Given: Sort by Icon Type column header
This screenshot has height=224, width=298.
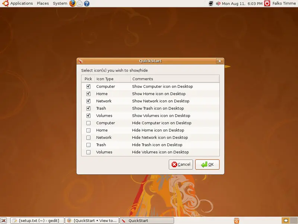Looking at the screenshot, I should click(x=112, y=79).
